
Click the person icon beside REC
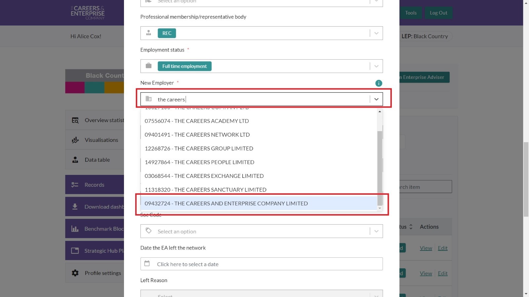pos(149,33)
